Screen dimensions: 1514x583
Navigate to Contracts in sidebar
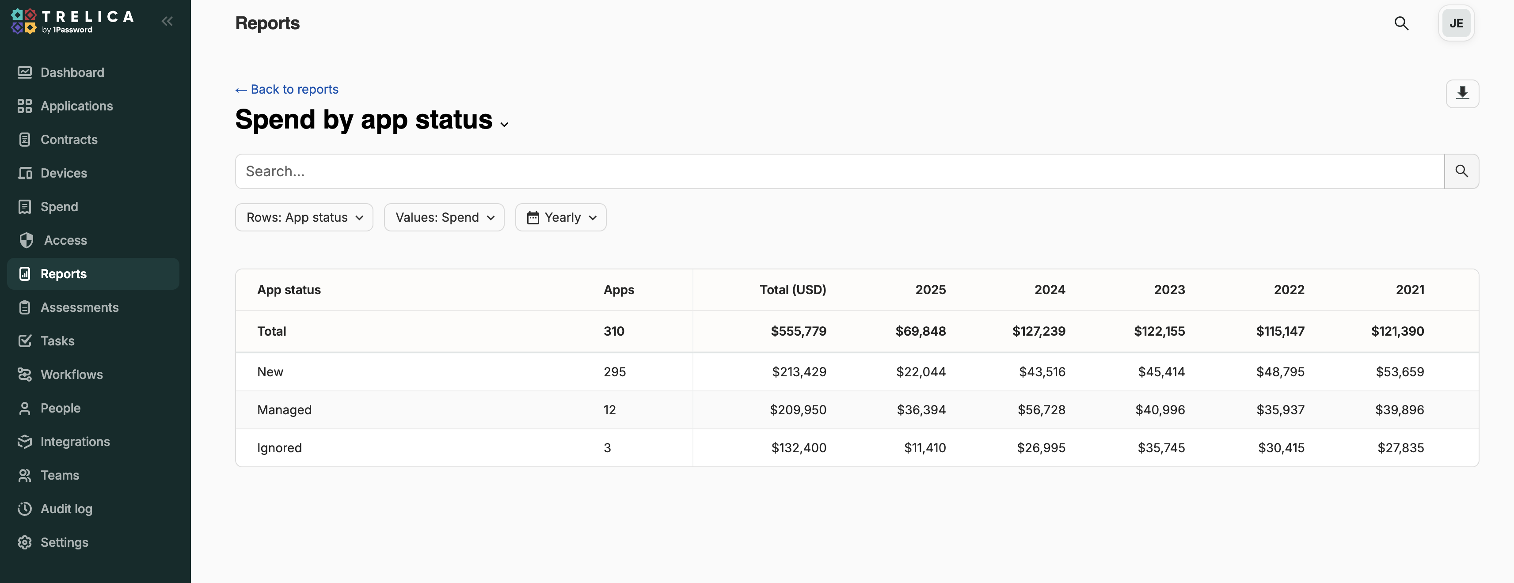(69, 139)
